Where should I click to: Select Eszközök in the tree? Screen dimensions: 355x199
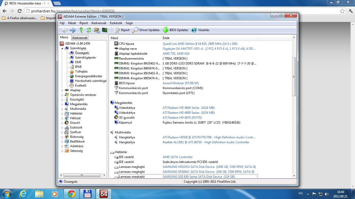[x=76, y=127]
